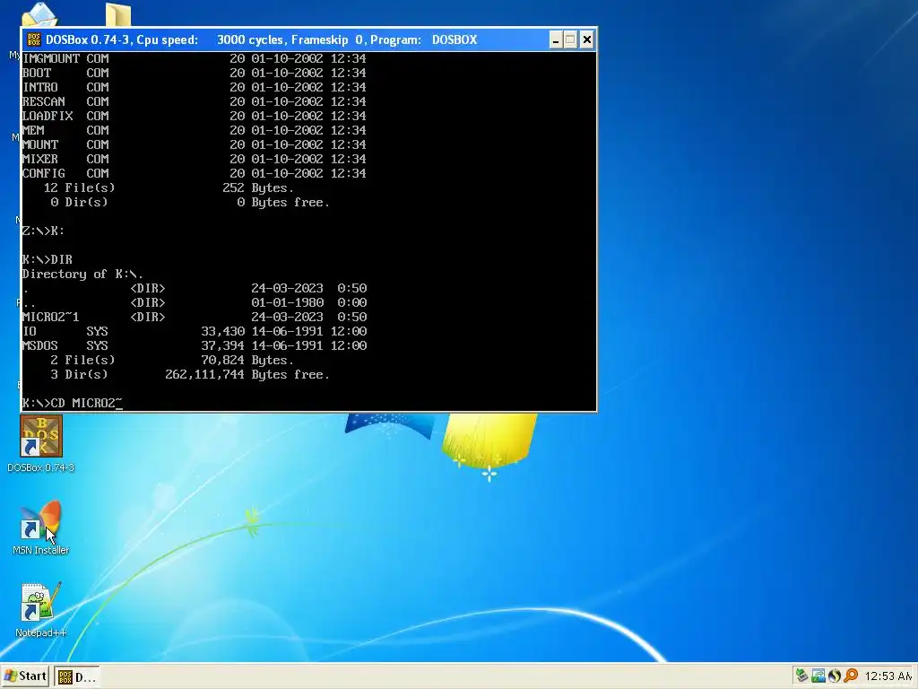Click the INTRO COM file row
The width and height of the screenshot is (918, 689).
(x=195, y=87)
